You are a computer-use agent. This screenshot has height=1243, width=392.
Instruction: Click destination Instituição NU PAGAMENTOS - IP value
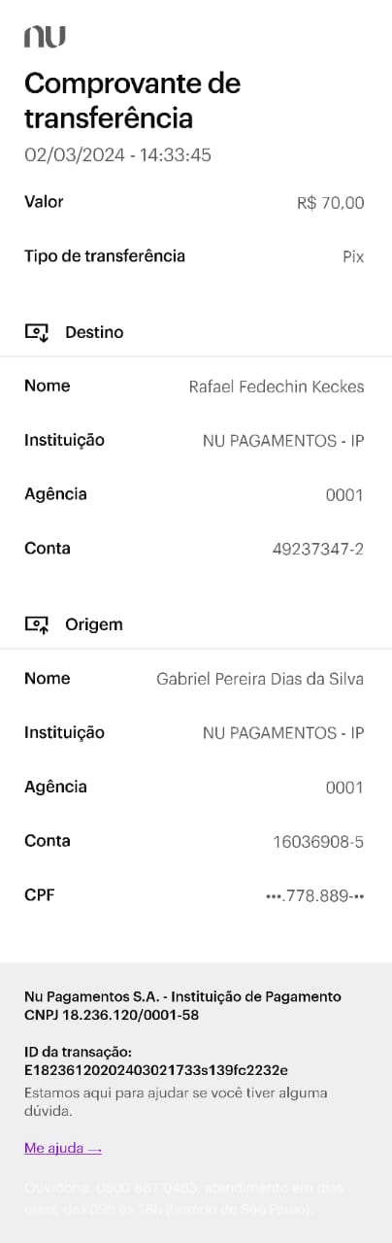point(283,441)
